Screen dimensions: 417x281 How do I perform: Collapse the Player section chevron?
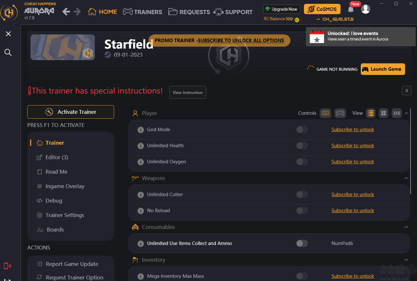(406, 113)
